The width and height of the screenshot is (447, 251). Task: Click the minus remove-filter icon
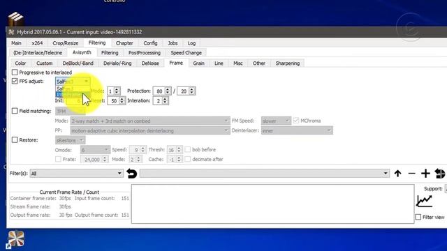pyautogui.click(x=411, y=174)
